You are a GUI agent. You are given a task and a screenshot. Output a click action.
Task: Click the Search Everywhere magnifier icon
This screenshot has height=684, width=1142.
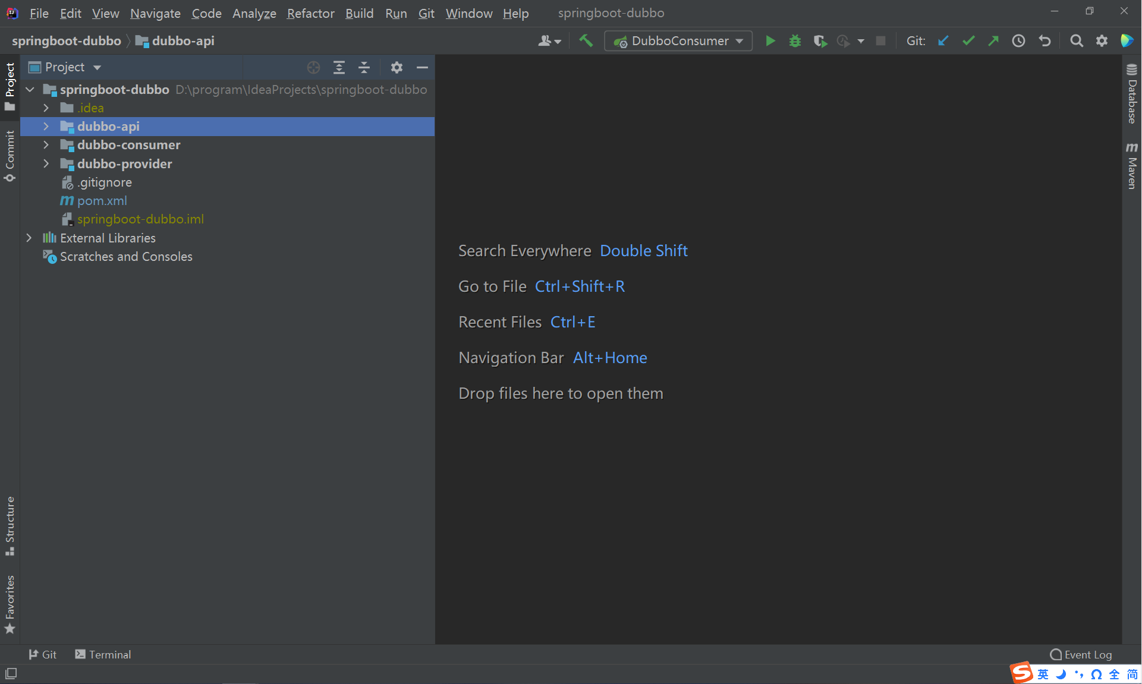[x=1076, y=41]
